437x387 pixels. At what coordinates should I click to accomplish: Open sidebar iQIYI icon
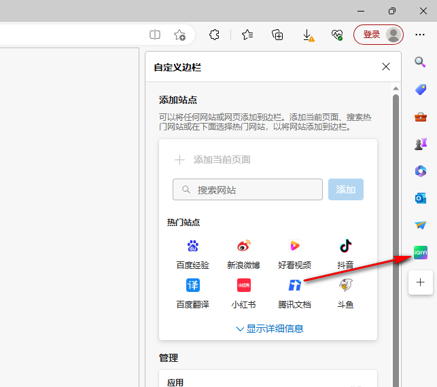pos(421,253)
